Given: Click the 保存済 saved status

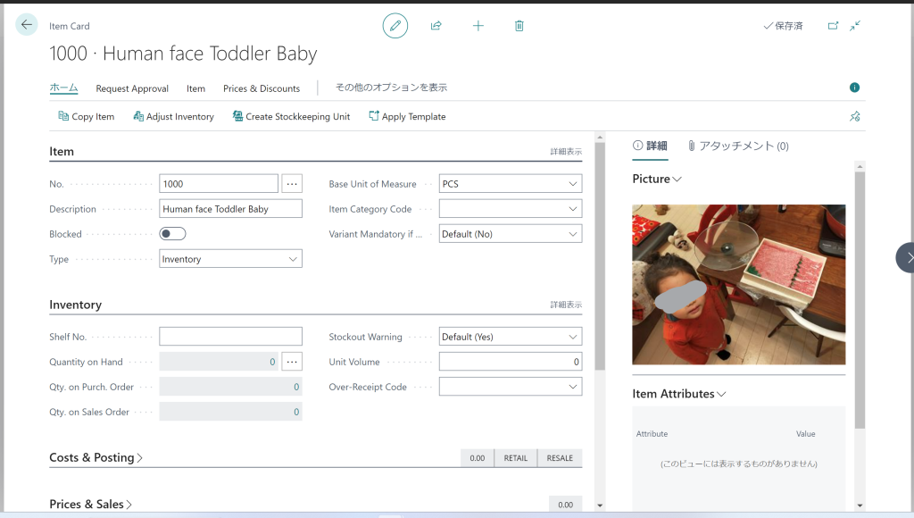Looking at the screenshot, I should (x=784, y=26).
